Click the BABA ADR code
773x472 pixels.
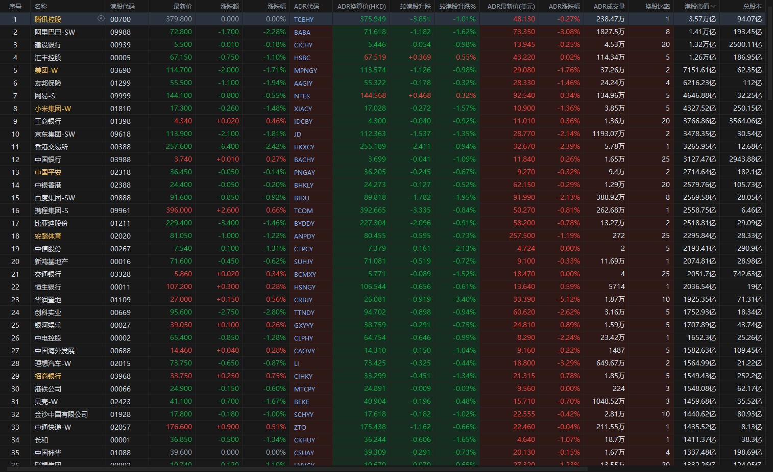(x=302, y=32)
